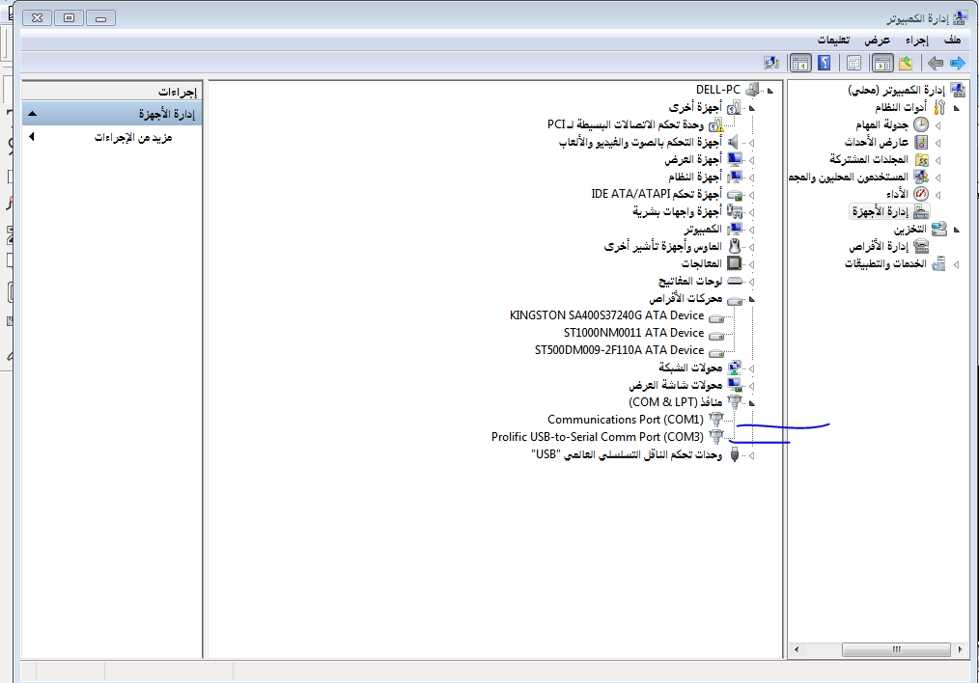This screenshot has width=979, height=683.
Task: Click the scan for hardware changes icon
Action: click(770, 64)
